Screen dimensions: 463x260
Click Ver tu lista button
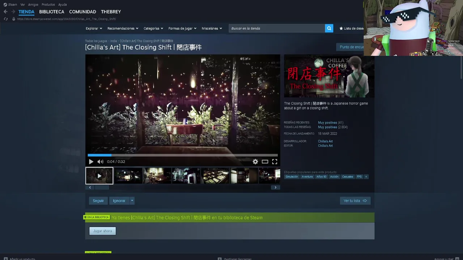pos(355,201)
